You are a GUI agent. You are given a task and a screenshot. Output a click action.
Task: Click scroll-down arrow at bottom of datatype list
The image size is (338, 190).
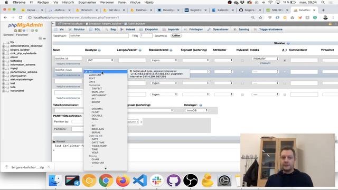pos(106,168)
